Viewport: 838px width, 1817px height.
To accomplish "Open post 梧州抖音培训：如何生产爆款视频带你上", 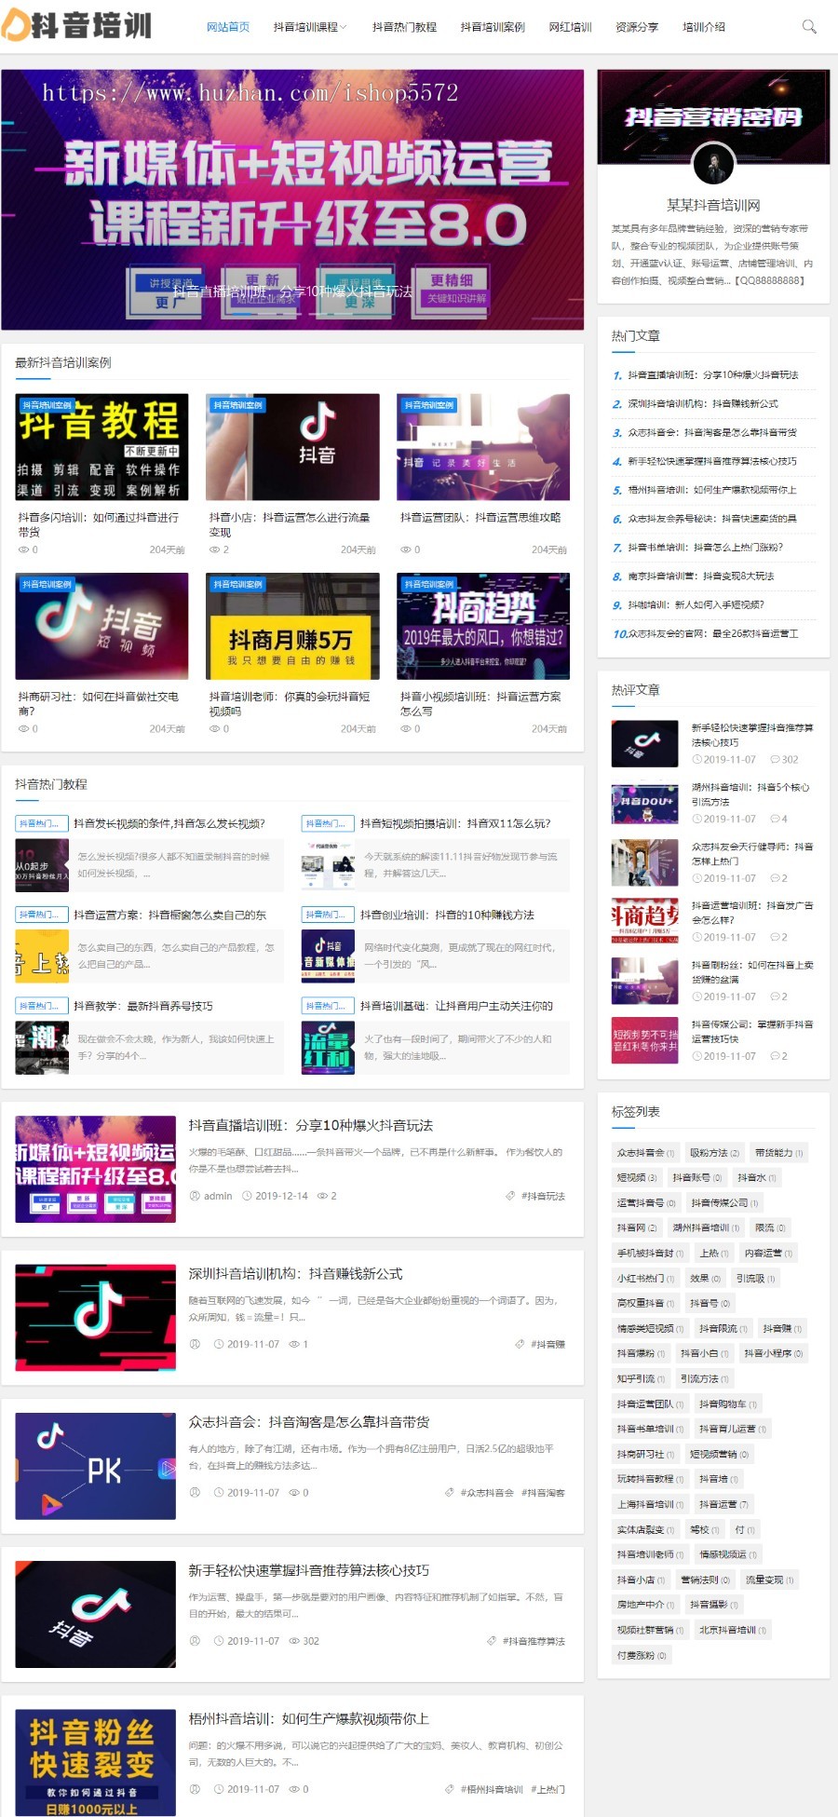I will (x=309, y=1718).
